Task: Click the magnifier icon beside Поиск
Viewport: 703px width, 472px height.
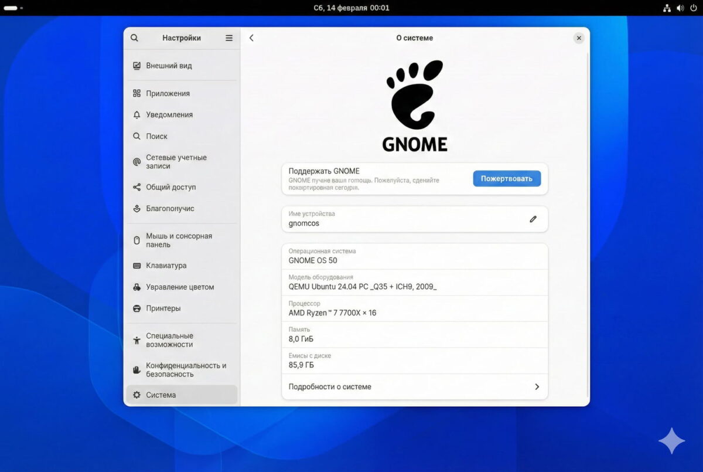Action: coord(135,136)
